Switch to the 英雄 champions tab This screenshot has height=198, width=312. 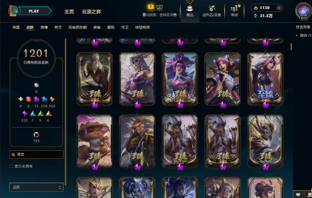(x=16, y=27)
